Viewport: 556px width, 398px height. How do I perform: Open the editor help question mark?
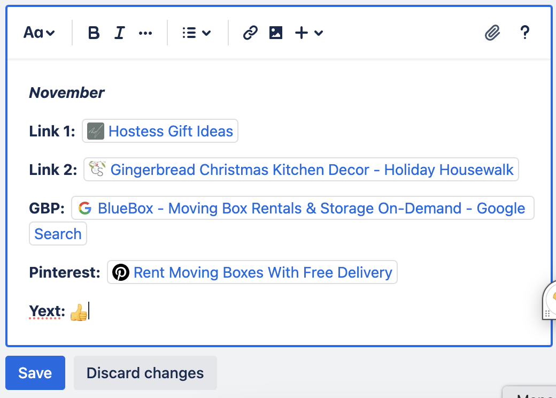tap(525, 32)
